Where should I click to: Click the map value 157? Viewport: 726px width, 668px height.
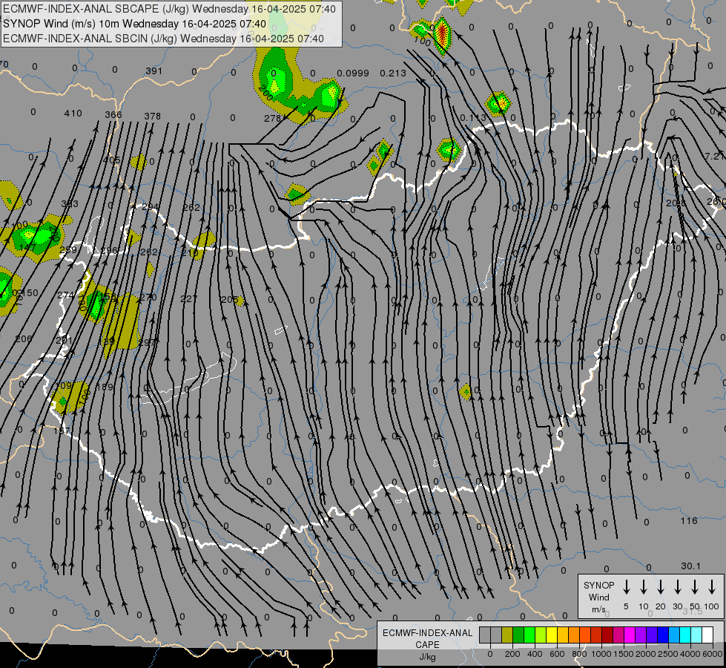[62, 430]
